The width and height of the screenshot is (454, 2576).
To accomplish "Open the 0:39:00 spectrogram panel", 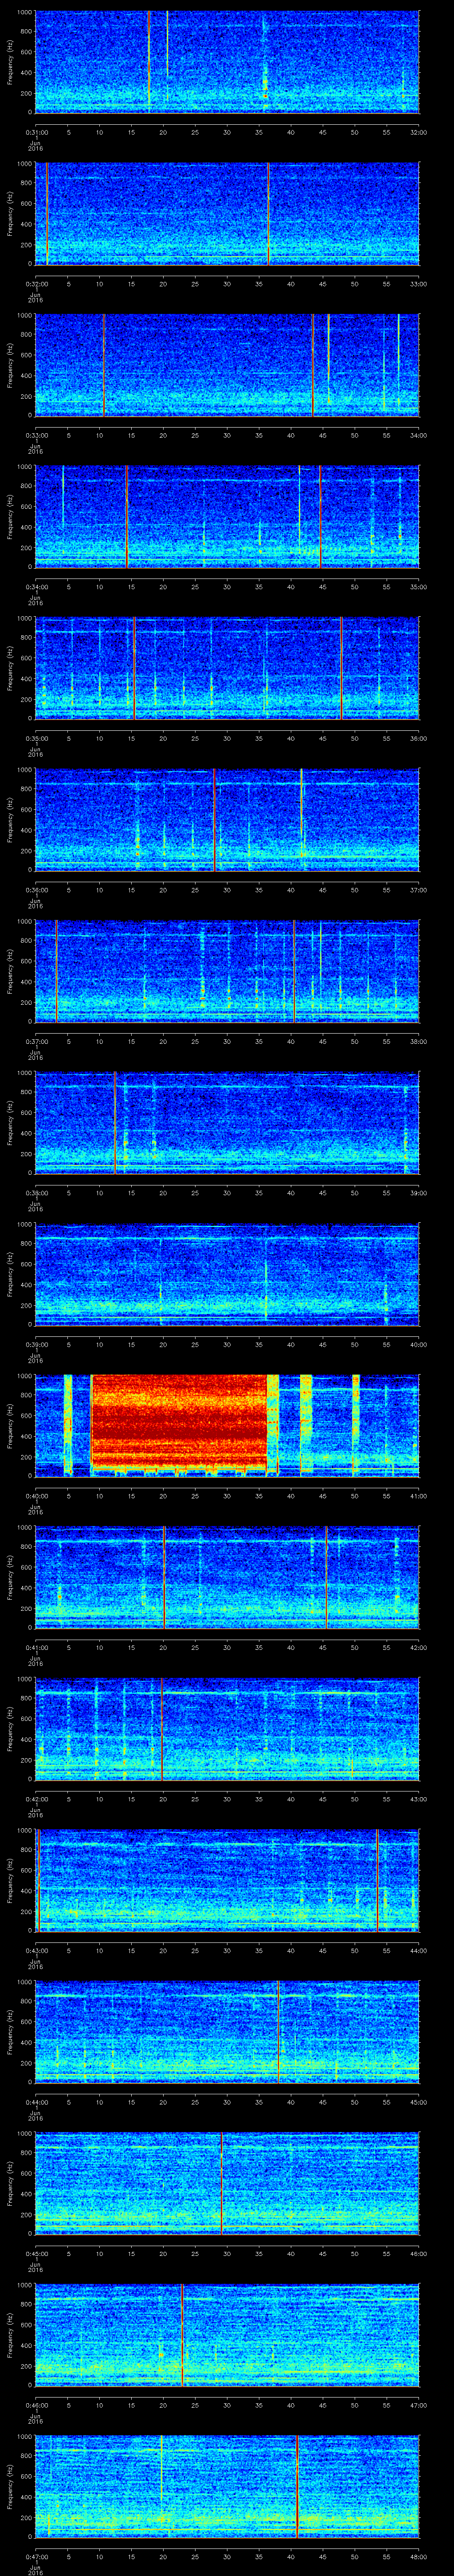I will [x=227, y=1273].
